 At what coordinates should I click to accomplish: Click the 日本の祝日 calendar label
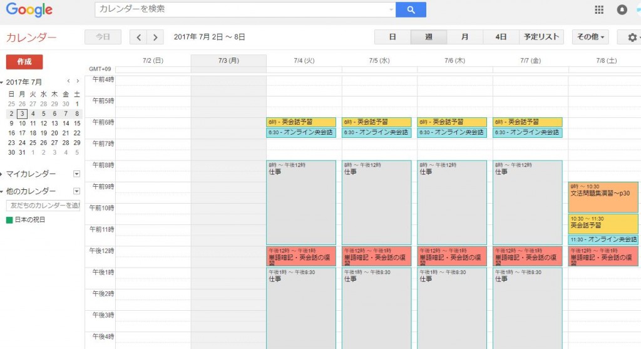click(x=30, y=220)
